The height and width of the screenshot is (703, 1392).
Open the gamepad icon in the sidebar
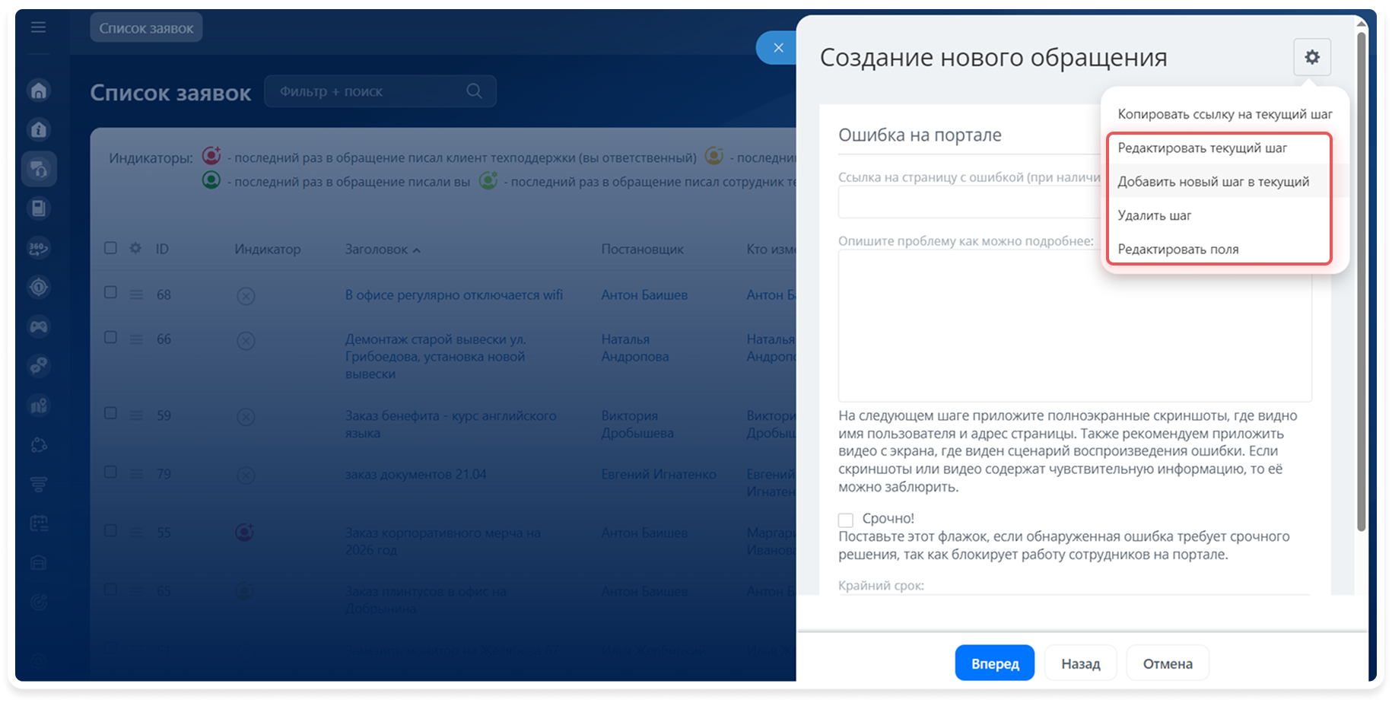[39, 326]
